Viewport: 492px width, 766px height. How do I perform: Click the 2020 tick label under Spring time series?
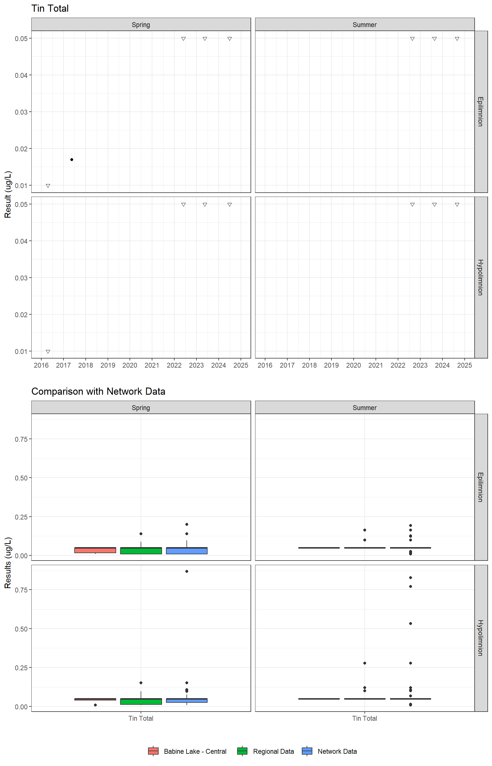pyautogui.click(x=130, y=365)
